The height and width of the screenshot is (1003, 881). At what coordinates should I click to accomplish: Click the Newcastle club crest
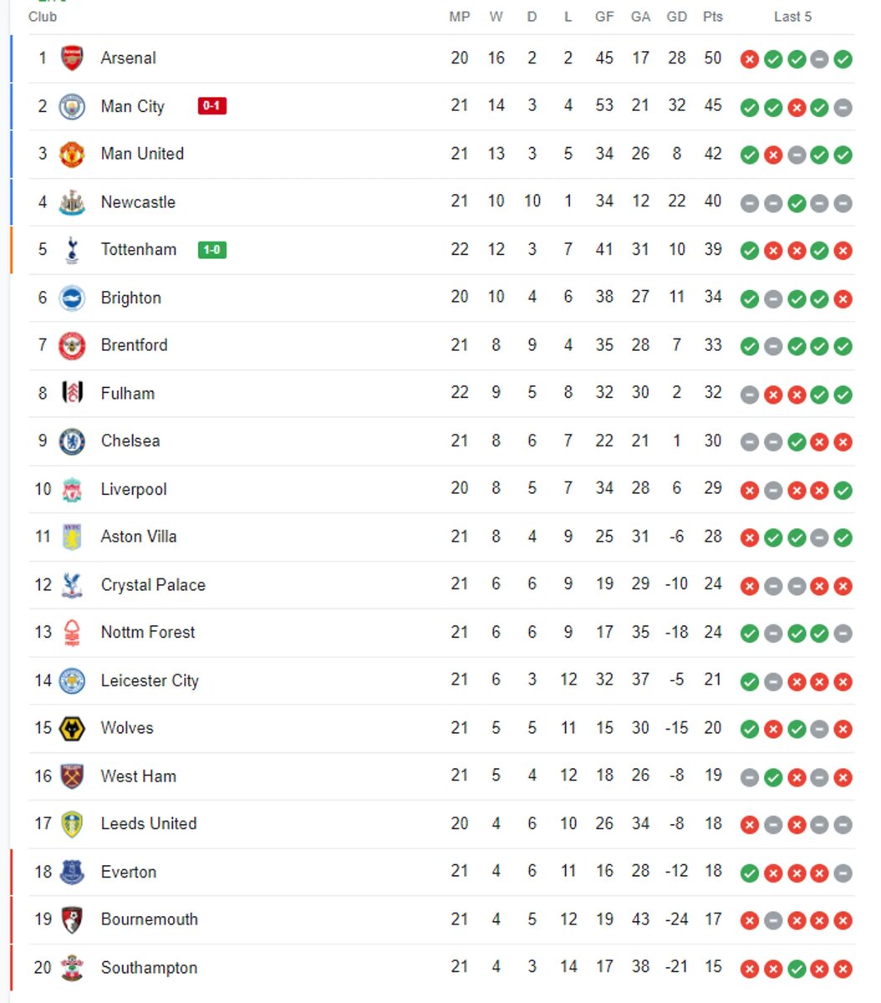tap(72, 202)
